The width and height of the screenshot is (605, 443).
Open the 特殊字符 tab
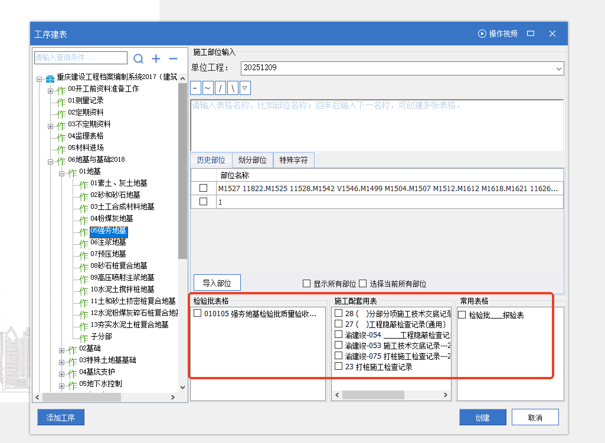[293, 160]
